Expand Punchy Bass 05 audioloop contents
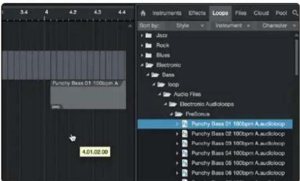300x181 pixels. pyautogui.click(x=177, y=163)
